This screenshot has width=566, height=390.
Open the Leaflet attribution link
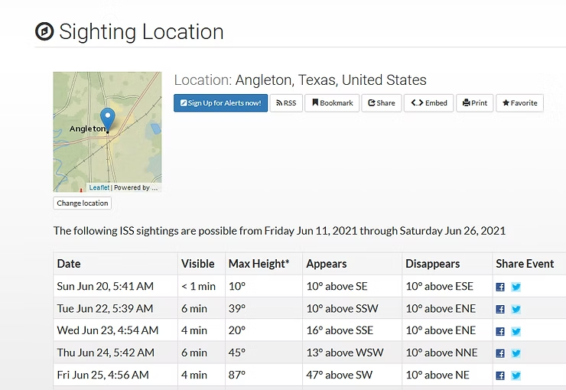(x=99, y=187)
